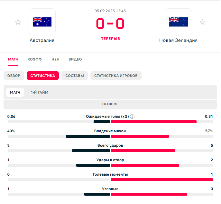This screenshot has width=221, height=204.
Task: Click the New Zealand flag logo
Action: pos(179,22)
